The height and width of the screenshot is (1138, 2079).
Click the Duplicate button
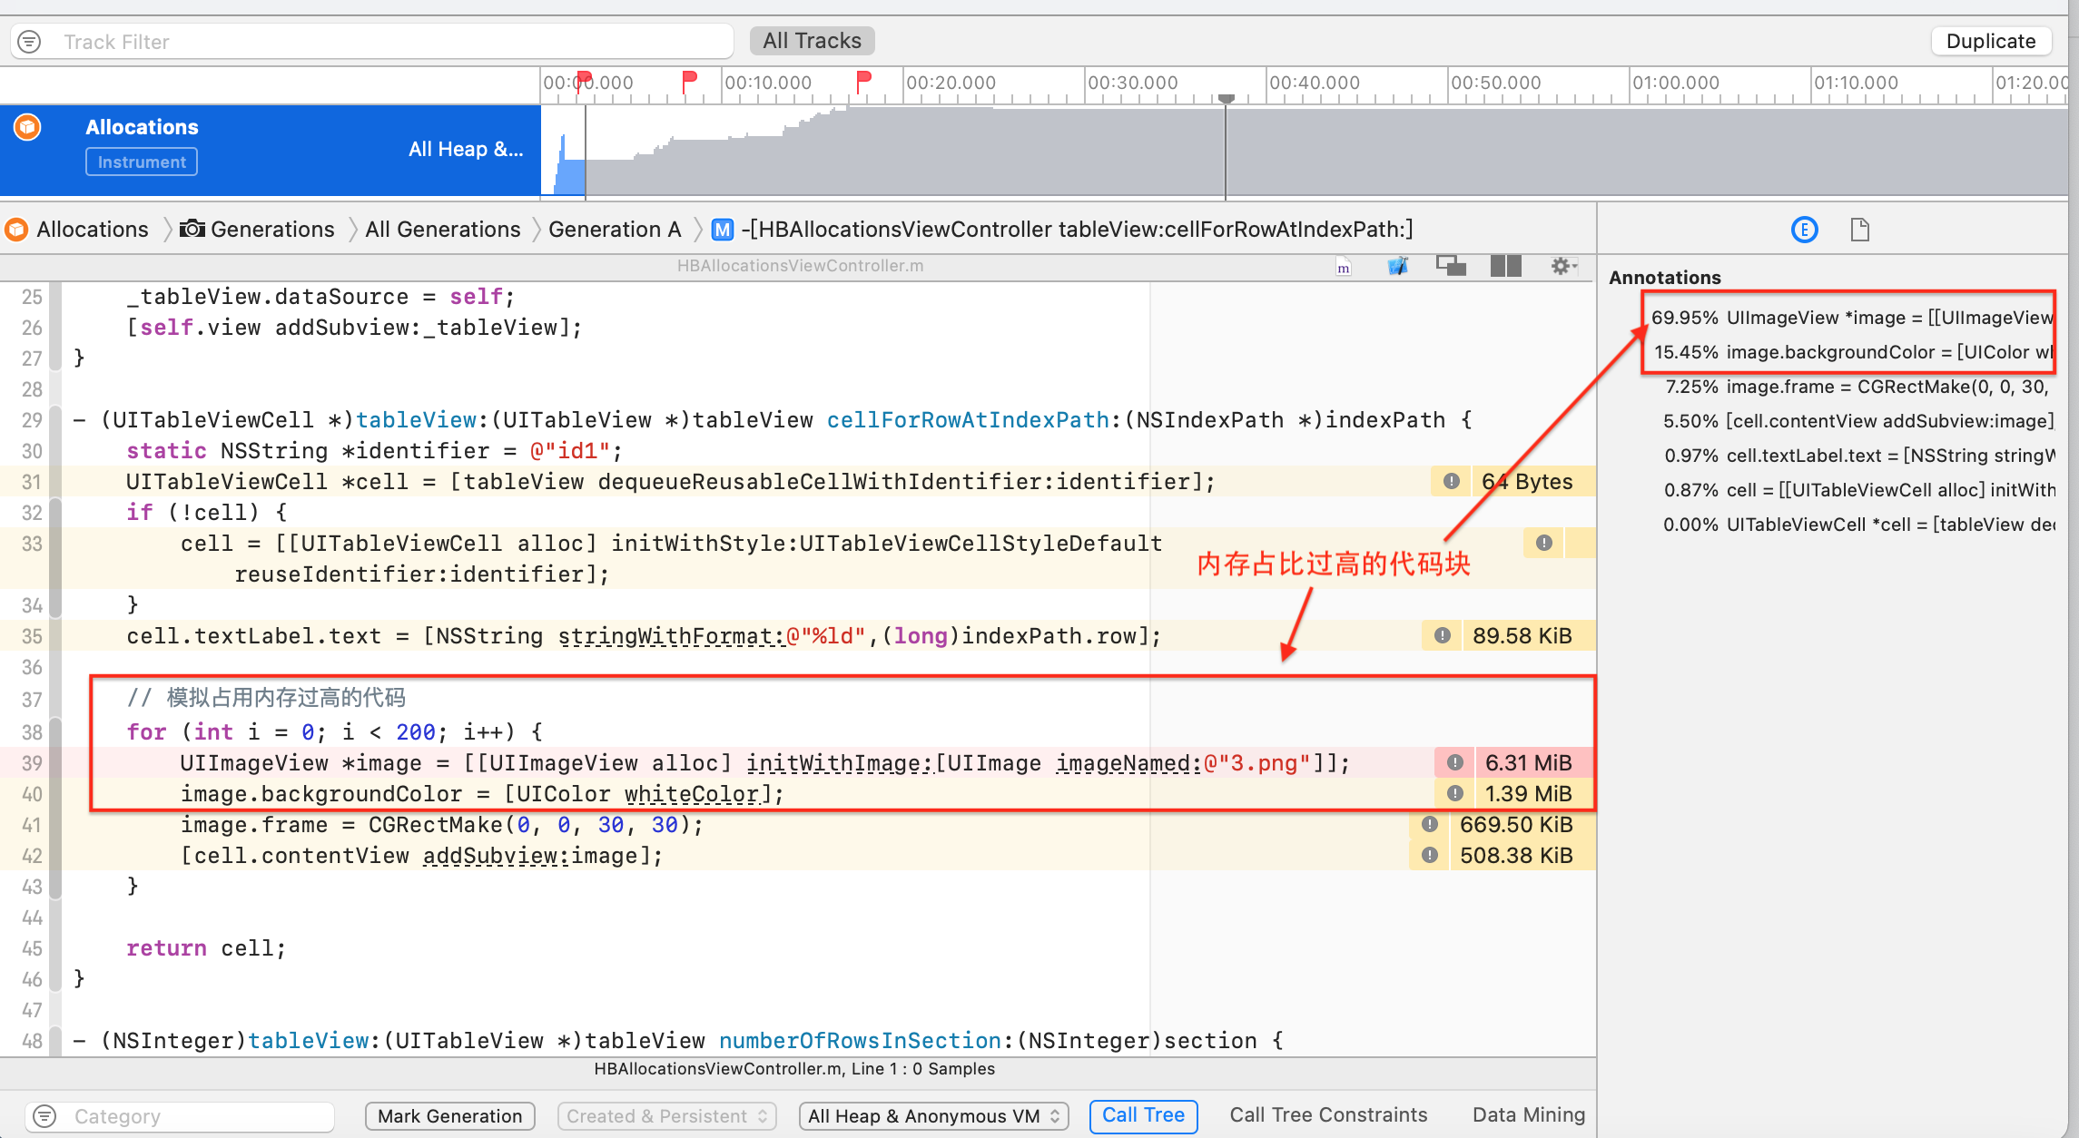point(1991,41)
